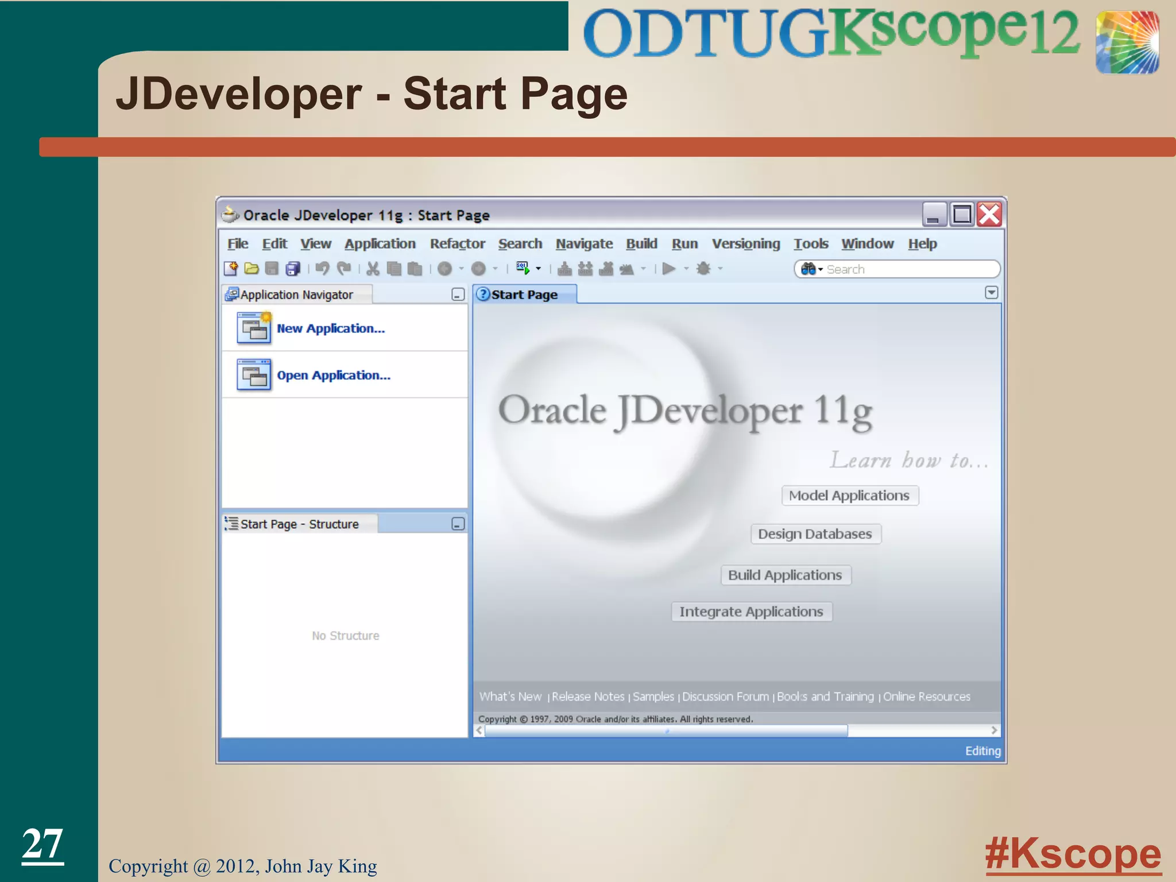Click the Cut scissors icon
The width and height of the screenshot is (1176, 882).
pos(373,268)
